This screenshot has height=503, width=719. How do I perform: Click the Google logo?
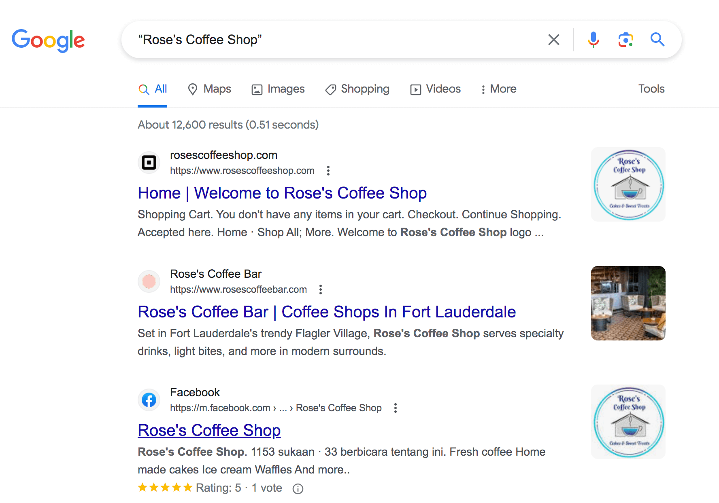coord(48,40)
